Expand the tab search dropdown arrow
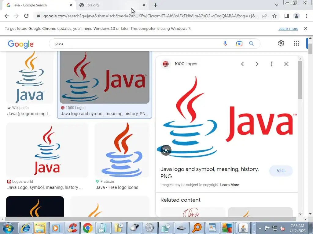Image resolution: width=313 pixels, height=234 pixels. click(x=276, y=5)
